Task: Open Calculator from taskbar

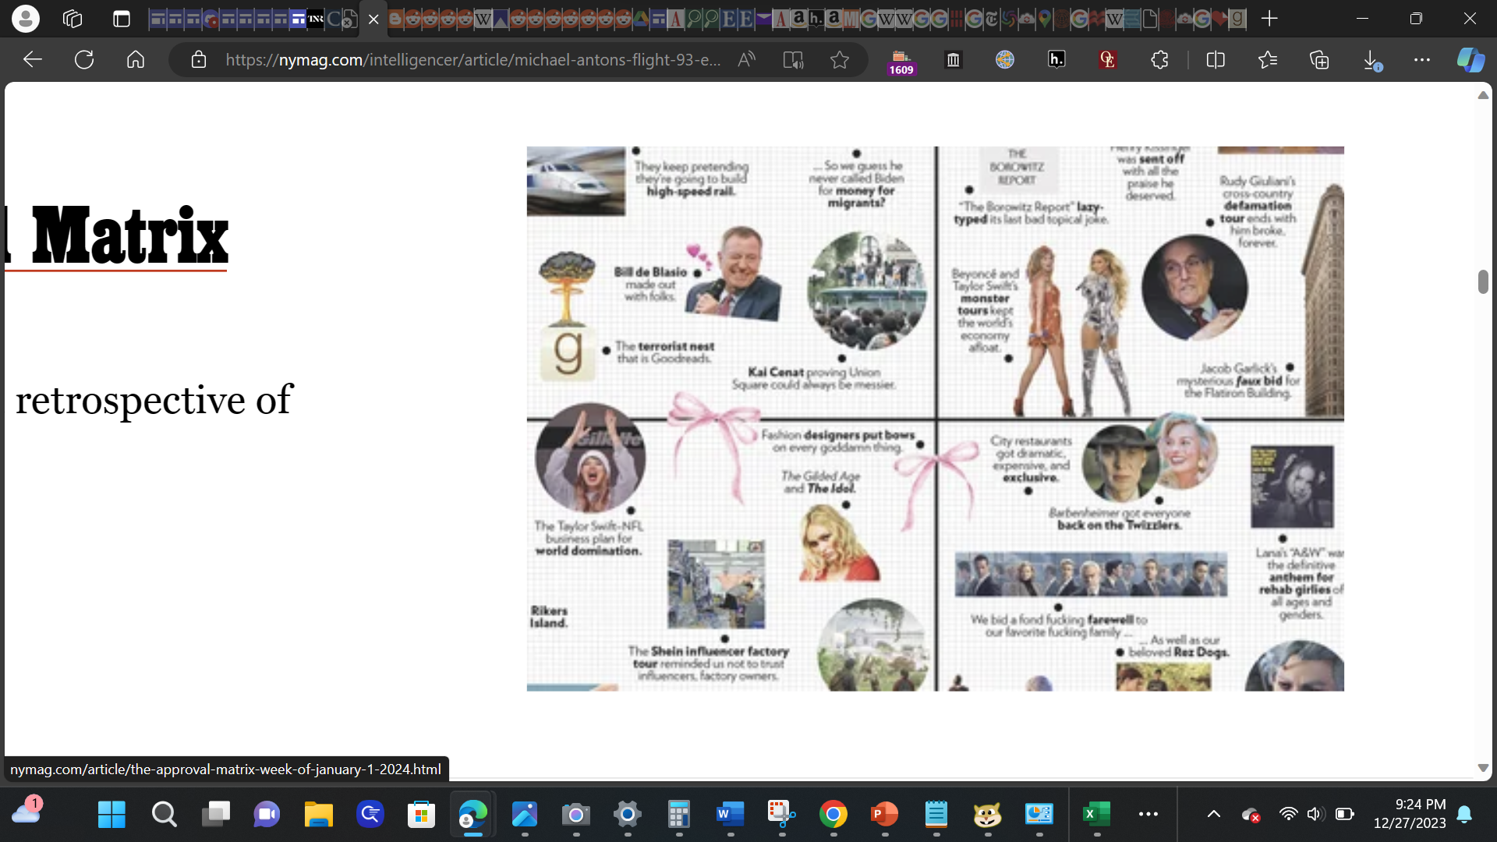Action: (x=678, y=815)
